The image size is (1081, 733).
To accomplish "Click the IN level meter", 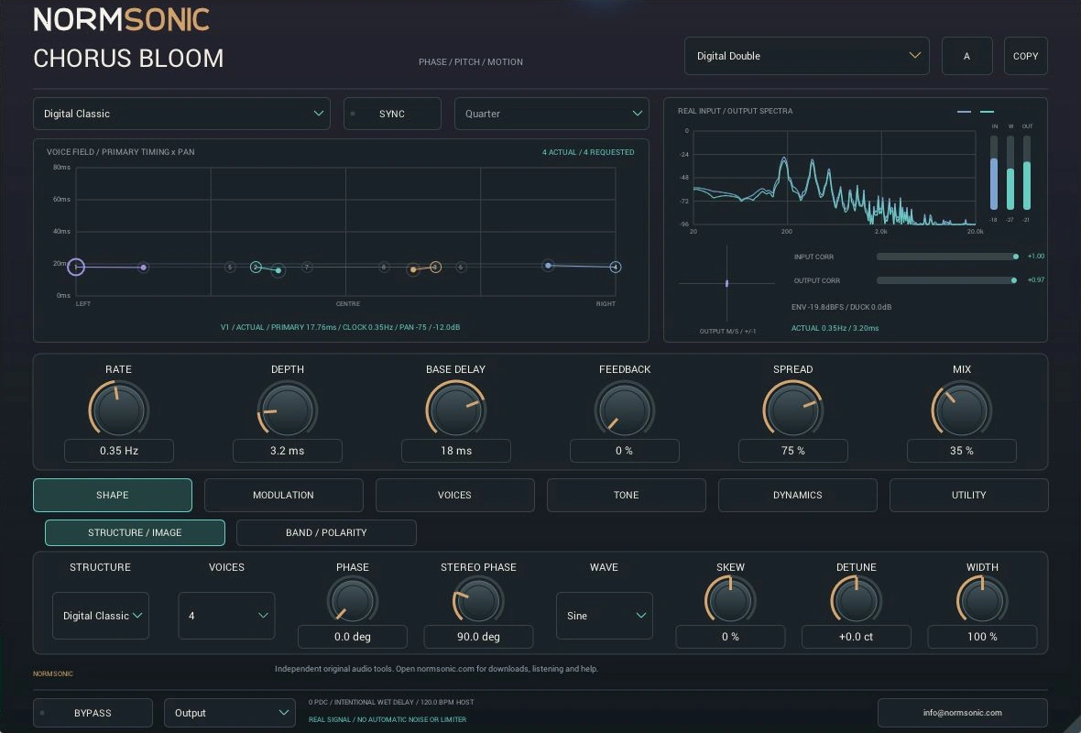I will [993, 172].
